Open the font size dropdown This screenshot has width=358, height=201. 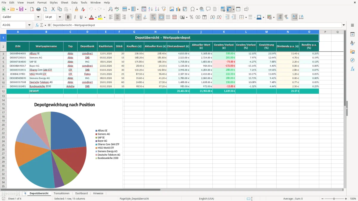(60, 17)
